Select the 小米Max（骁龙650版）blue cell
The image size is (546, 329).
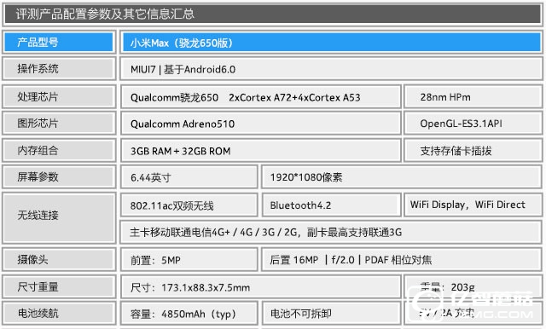point(331,43)
